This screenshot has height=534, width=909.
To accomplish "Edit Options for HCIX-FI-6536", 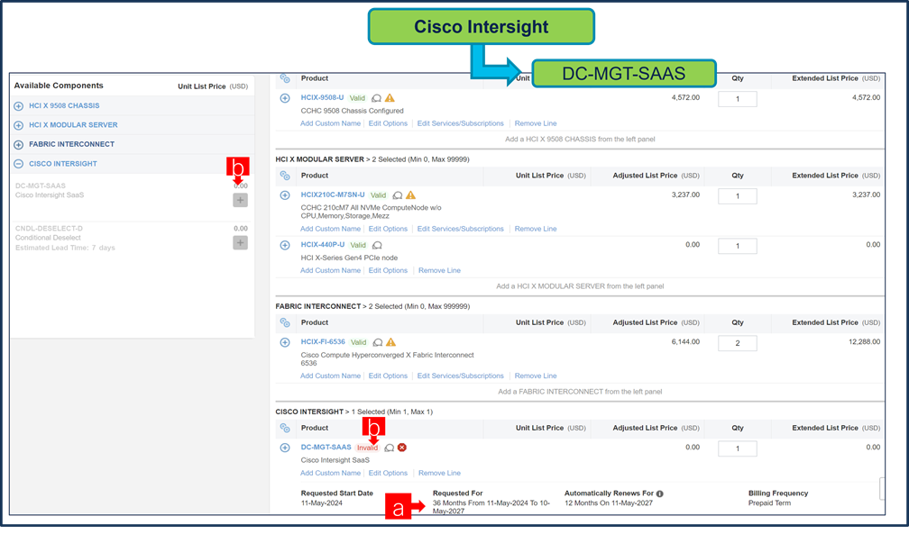I will coord(388,376).
